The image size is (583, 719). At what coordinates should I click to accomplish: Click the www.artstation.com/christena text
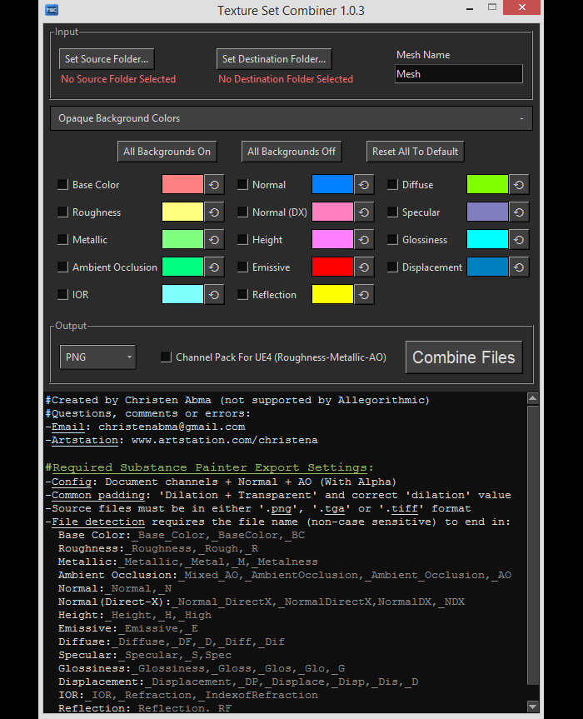click(225, 440)
